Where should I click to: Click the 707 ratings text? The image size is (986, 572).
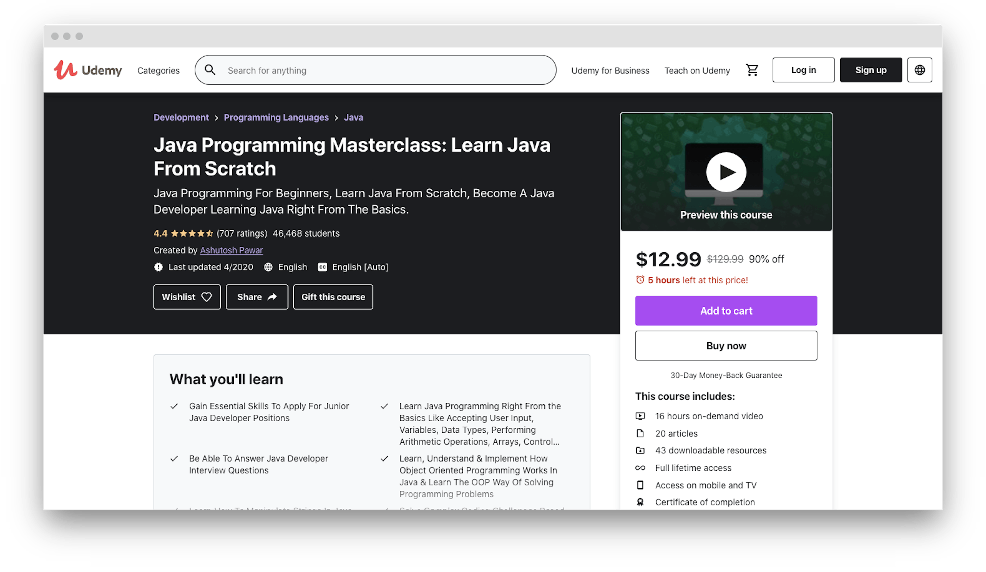point(242,234)
